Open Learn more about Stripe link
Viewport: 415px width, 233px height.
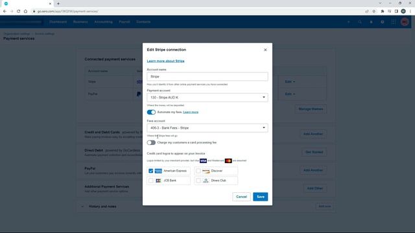click(166, 61)
